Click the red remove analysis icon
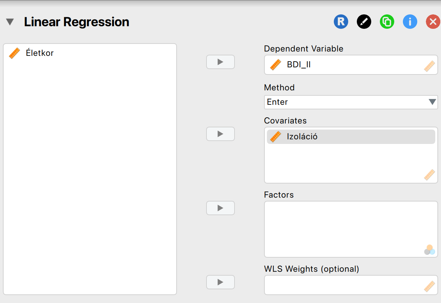This screenshot has width=441, height=303. click(433, 22)
